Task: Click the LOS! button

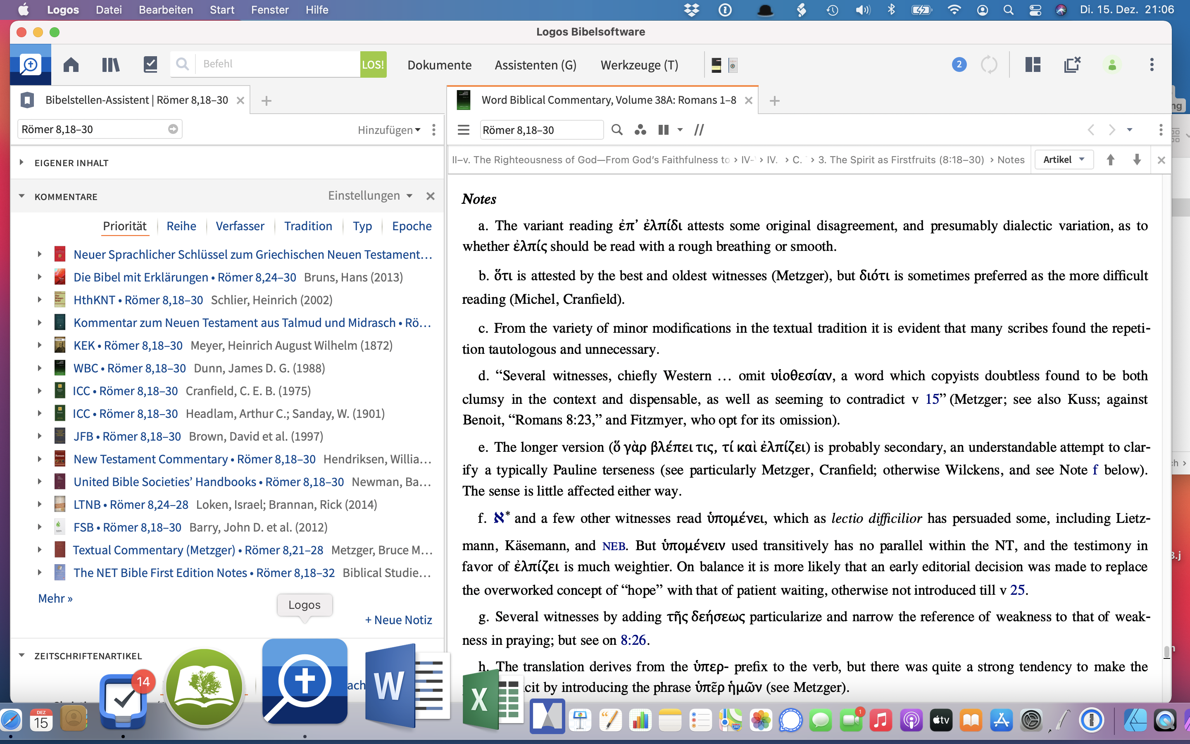Action: 373,64
